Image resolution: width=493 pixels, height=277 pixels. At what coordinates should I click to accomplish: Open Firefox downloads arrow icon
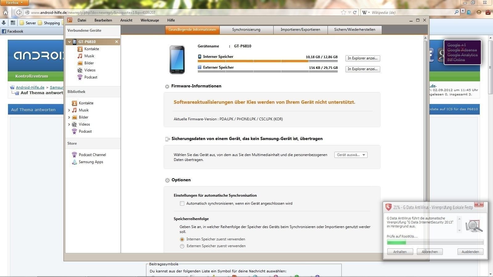click(4, 23)
